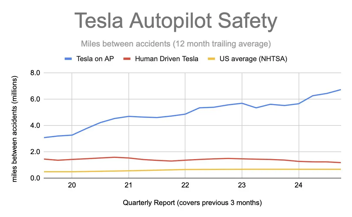Click the blue Tesla on AP legend swatch
352x217 pixels.
(69, 59)
